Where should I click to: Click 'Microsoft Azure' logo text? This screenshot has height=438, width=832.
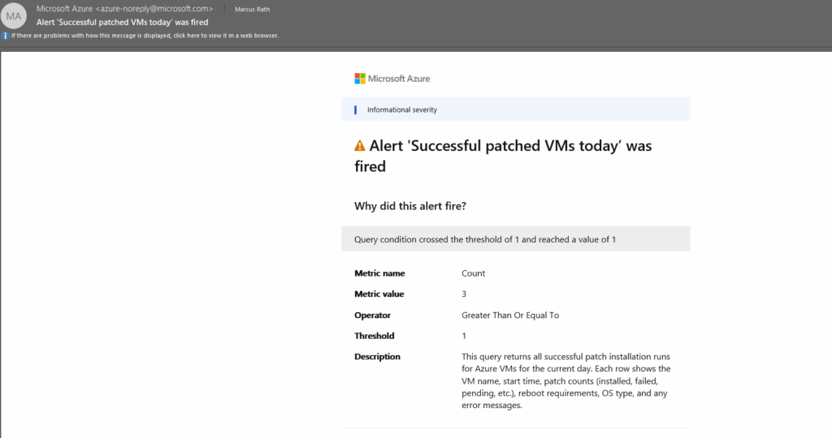tap(399, 79)
